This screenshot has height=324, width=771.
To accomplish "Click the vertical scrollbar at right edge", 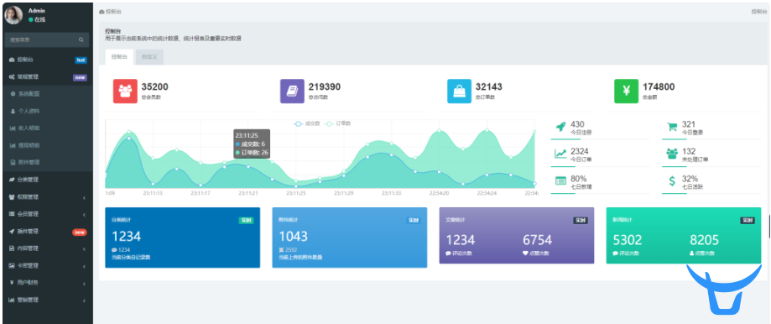I will (x=769, y=226).
